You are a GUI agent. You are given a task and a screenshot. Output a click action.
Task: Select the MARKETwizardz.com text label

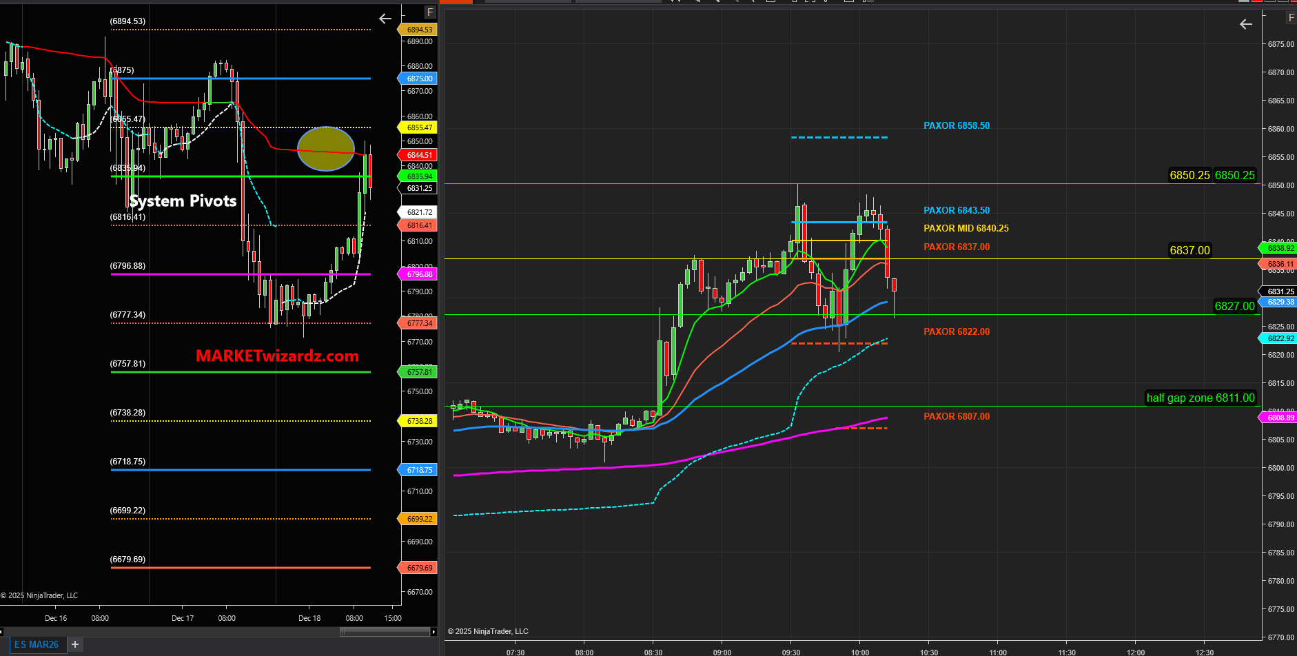coord(277,356)
